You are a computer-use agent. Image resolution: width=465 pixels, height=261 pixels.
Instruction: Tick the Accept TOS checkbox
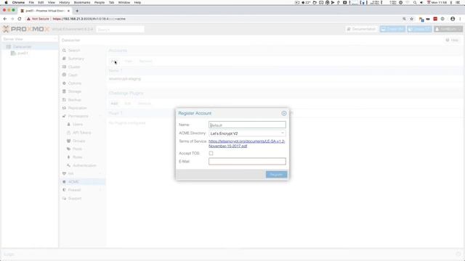[211, 153]
